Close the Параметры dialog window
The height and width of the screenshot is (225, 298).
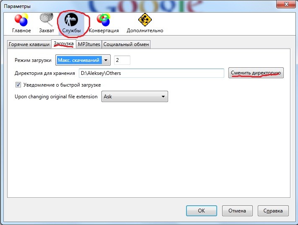pyautogui.click(x=286, y=4)
